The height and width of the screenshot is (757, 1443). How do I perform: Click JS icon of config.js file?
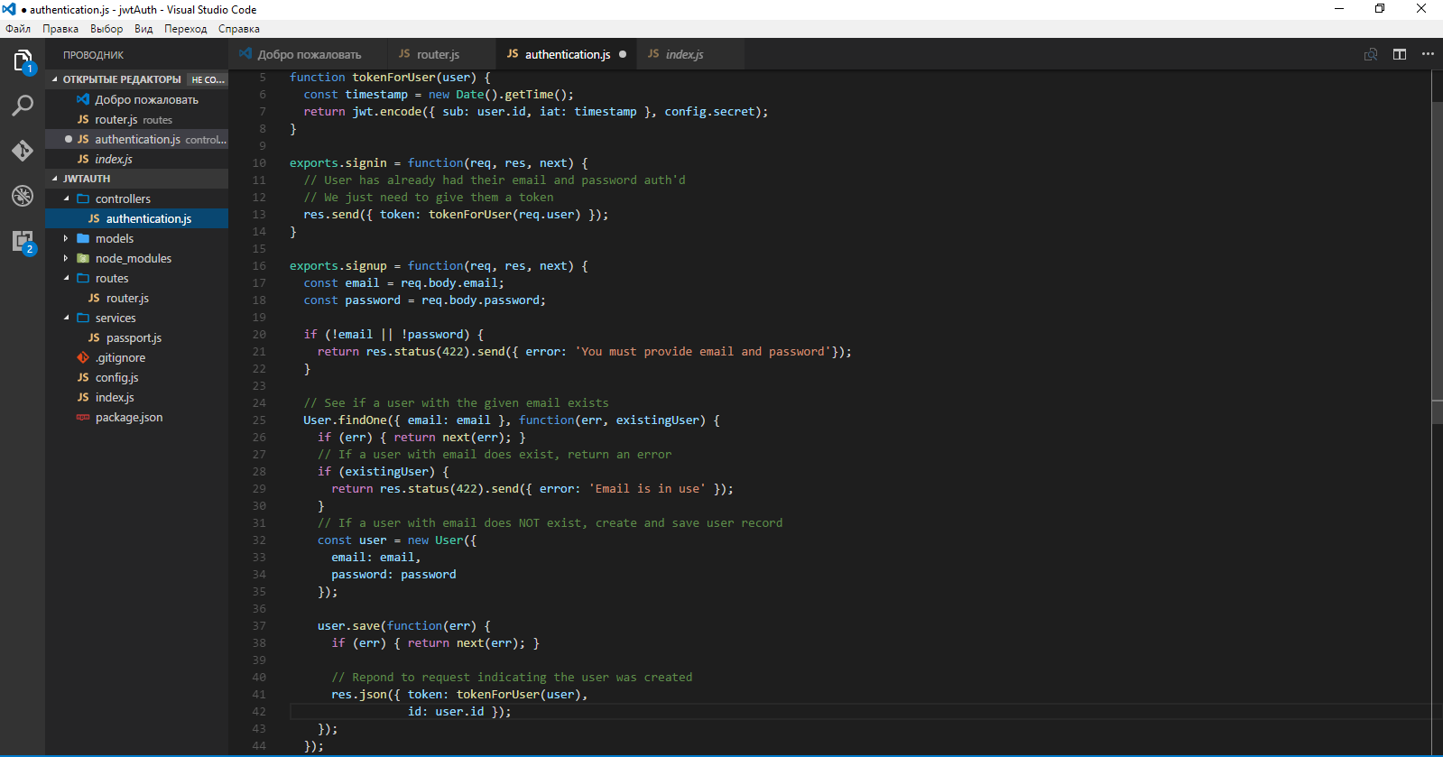click(x=83, y=377)
